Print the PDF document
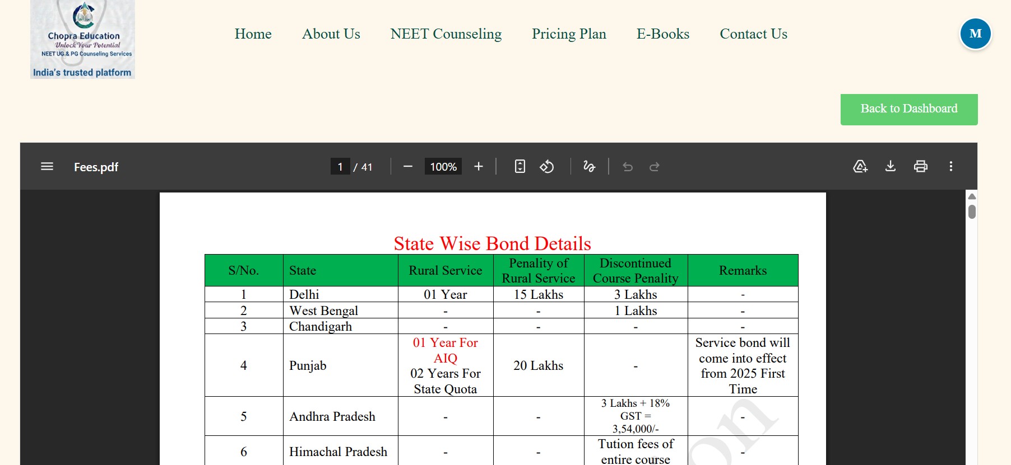 pos(921,167)
